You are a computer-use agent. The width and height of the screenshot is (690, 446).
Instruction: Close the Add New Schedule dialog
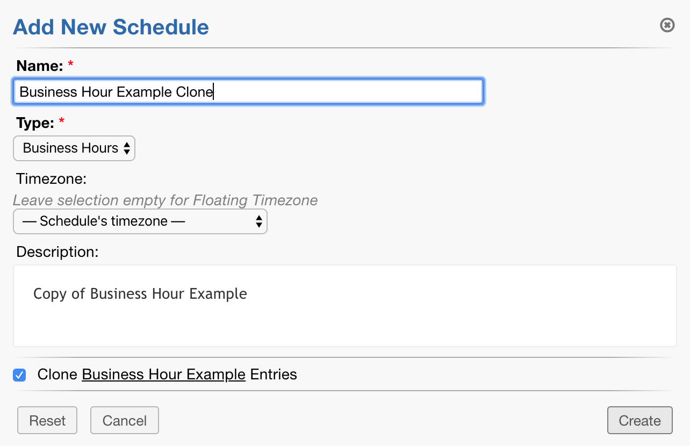(x=667, y=25)
